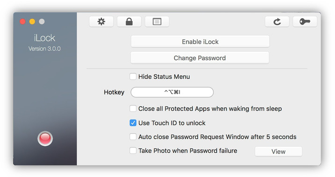335x177 pixels.
Task: Click the View photos button
Action: coord(278,151)
